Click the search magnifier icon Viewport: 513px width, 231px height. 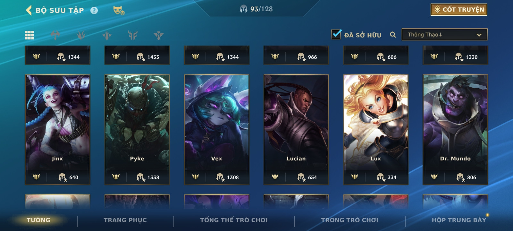(393, 35)
